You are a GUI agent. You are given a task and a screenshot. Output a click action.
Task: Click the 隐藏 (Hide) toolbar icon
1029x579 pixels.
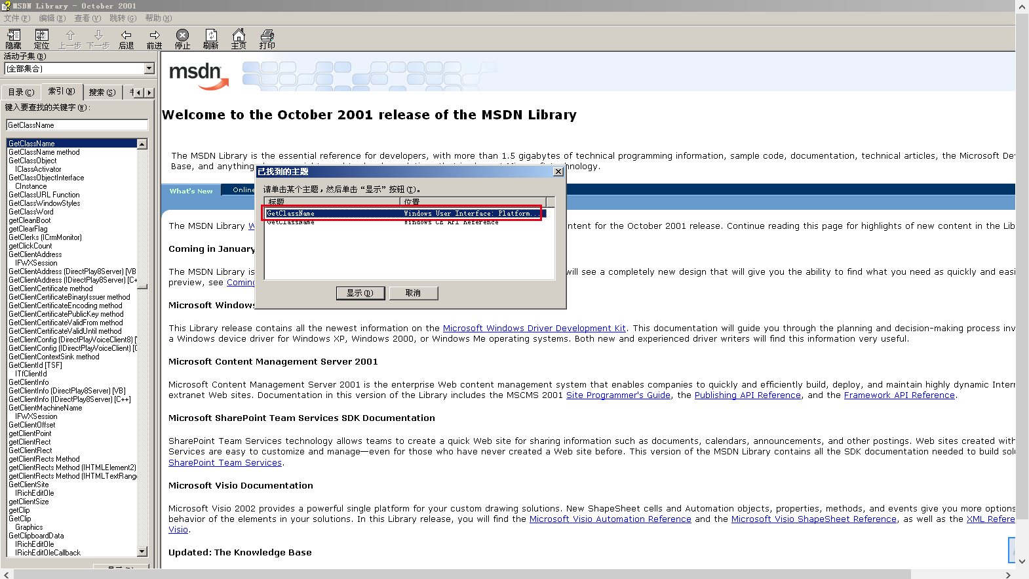[x=14, y=39]
